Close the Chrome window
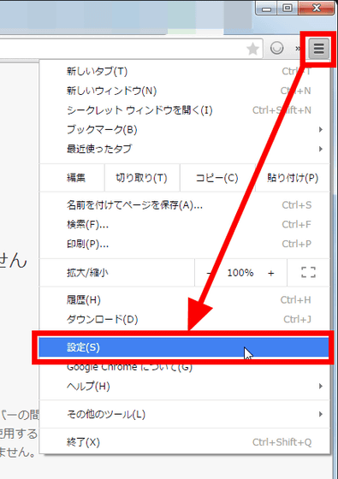338x479 pixels. tap(317, 8)
